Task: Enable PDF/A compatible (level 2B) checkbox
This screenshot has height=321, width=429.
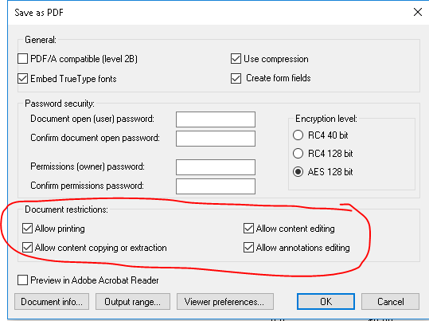Action: point(23,59)
